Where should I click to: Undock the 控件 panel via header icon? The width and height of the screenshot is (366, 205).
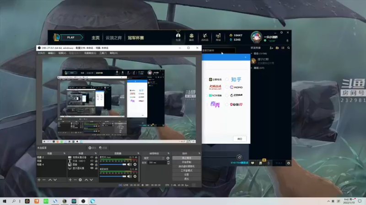(x=199, y=154)
